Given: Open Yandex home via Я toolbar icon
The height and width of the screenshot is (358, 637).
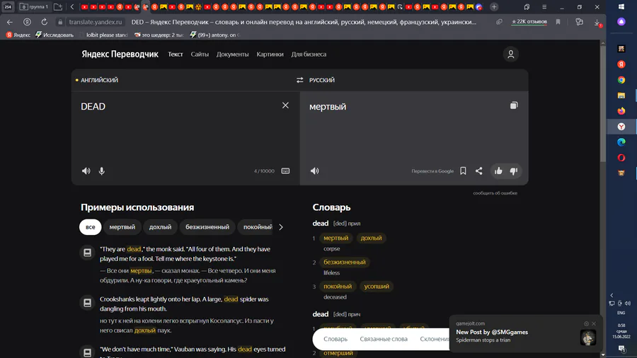Looking at the screenshot, I should click(27, 22).
